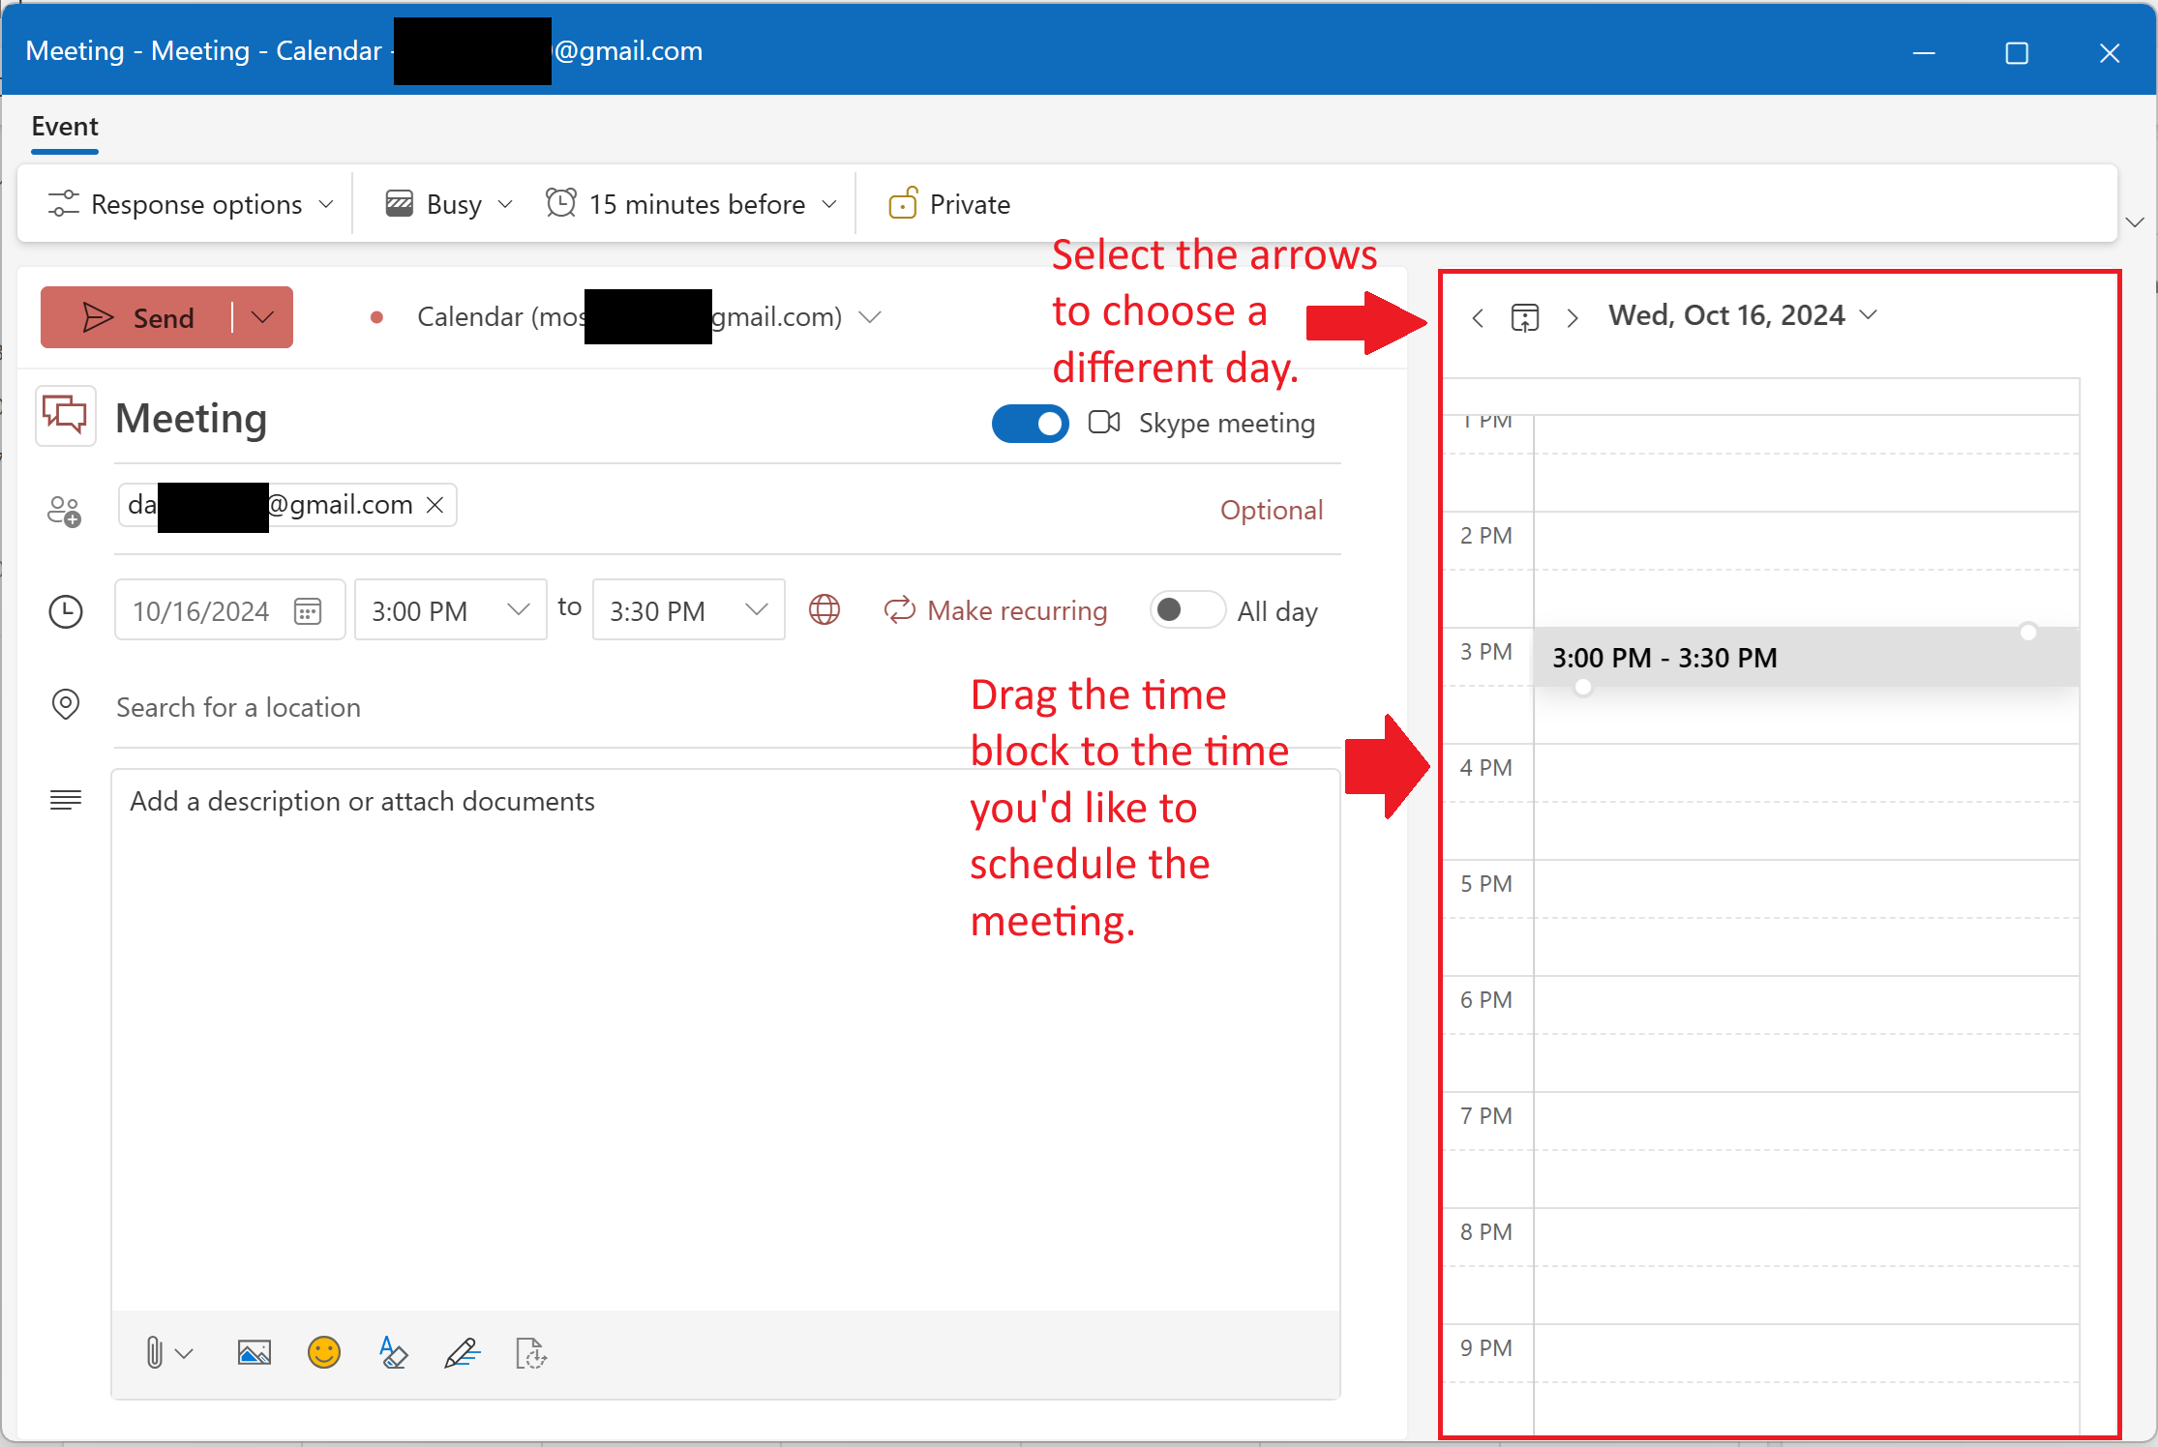Open the emoji picker smiley icon

coord(324,1352)
